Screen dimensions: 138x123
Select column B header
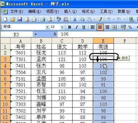click(x=41, y=41)
